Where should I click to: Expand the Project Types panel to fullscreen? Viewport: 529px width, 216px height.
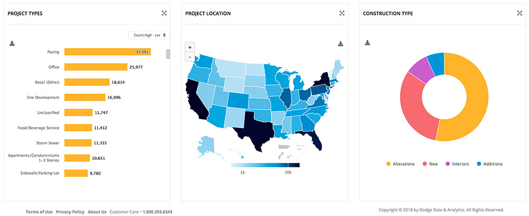tap(165, 13)
